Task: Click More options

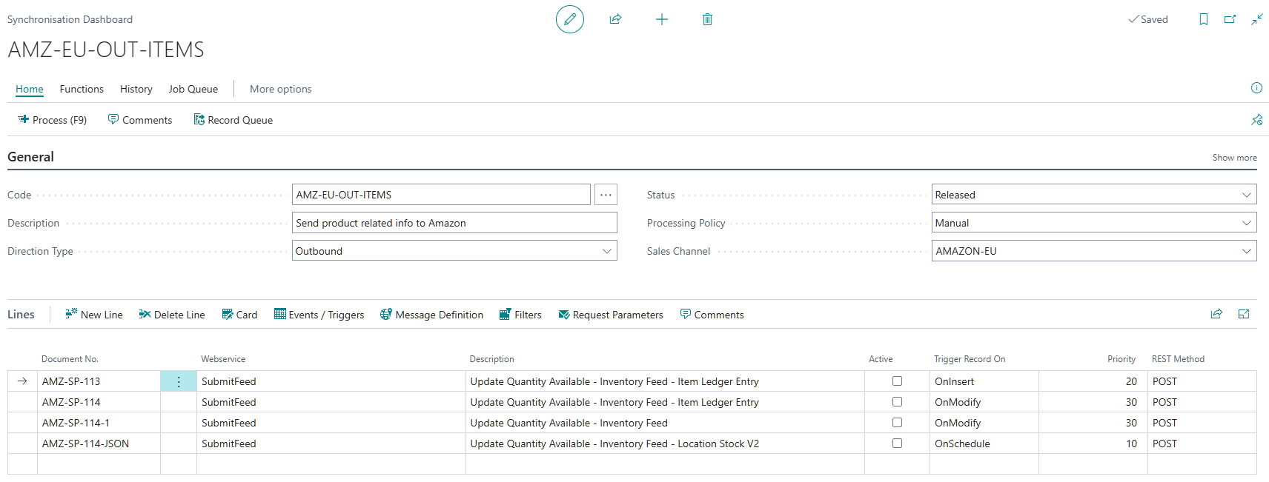Action: coord(281,89)
